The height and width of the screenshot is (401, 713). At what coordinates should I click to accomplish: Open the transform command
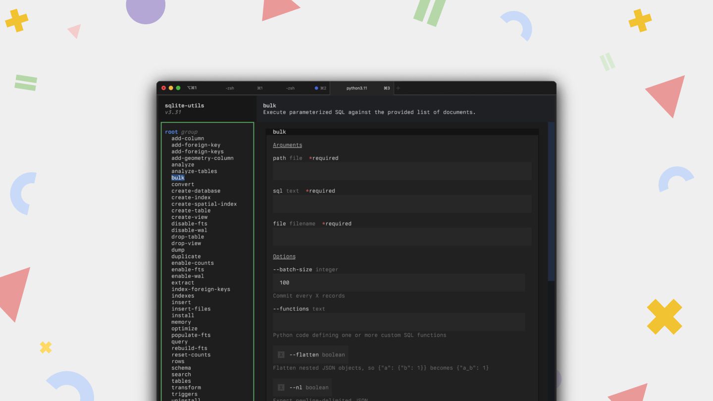point(186,387)
